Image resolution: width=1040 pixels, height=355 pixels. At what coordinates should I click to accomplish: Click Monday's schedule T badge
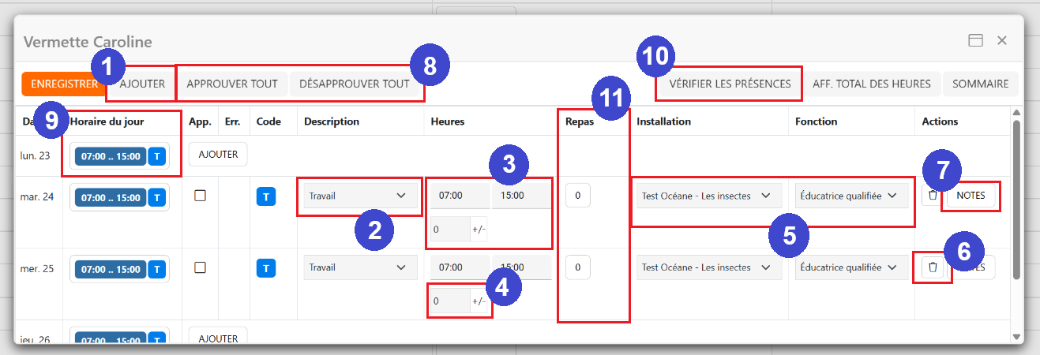157,156
